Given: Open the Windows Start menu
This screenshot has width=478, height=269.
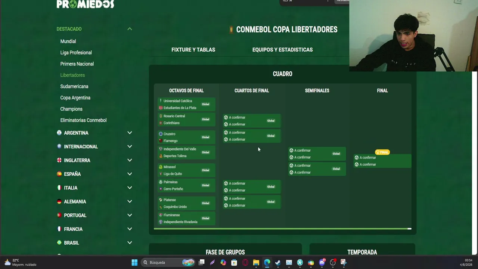Looking at the screenshot, I should (x=134, y=262).
